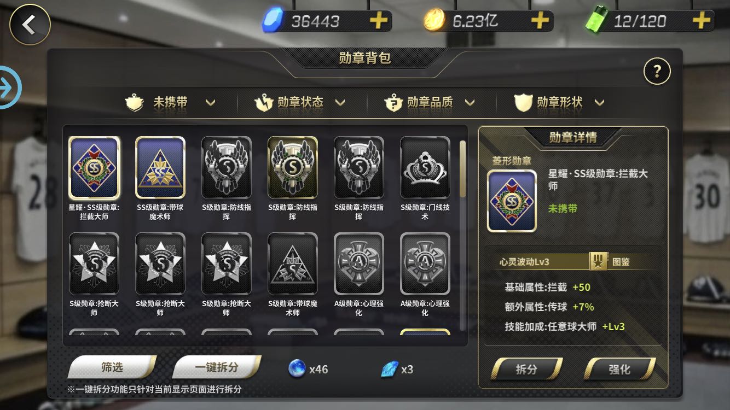Pick the gold-highlighted S级勋章:防线指挥 medal
The width and height of the screenshot is (730, 410).
pos(293,168)
